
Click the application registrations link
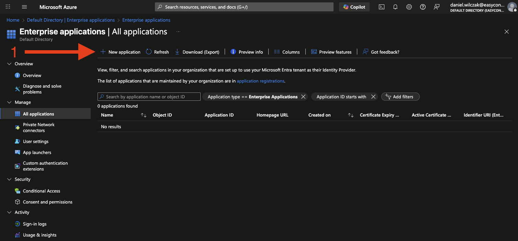[260, 81]
